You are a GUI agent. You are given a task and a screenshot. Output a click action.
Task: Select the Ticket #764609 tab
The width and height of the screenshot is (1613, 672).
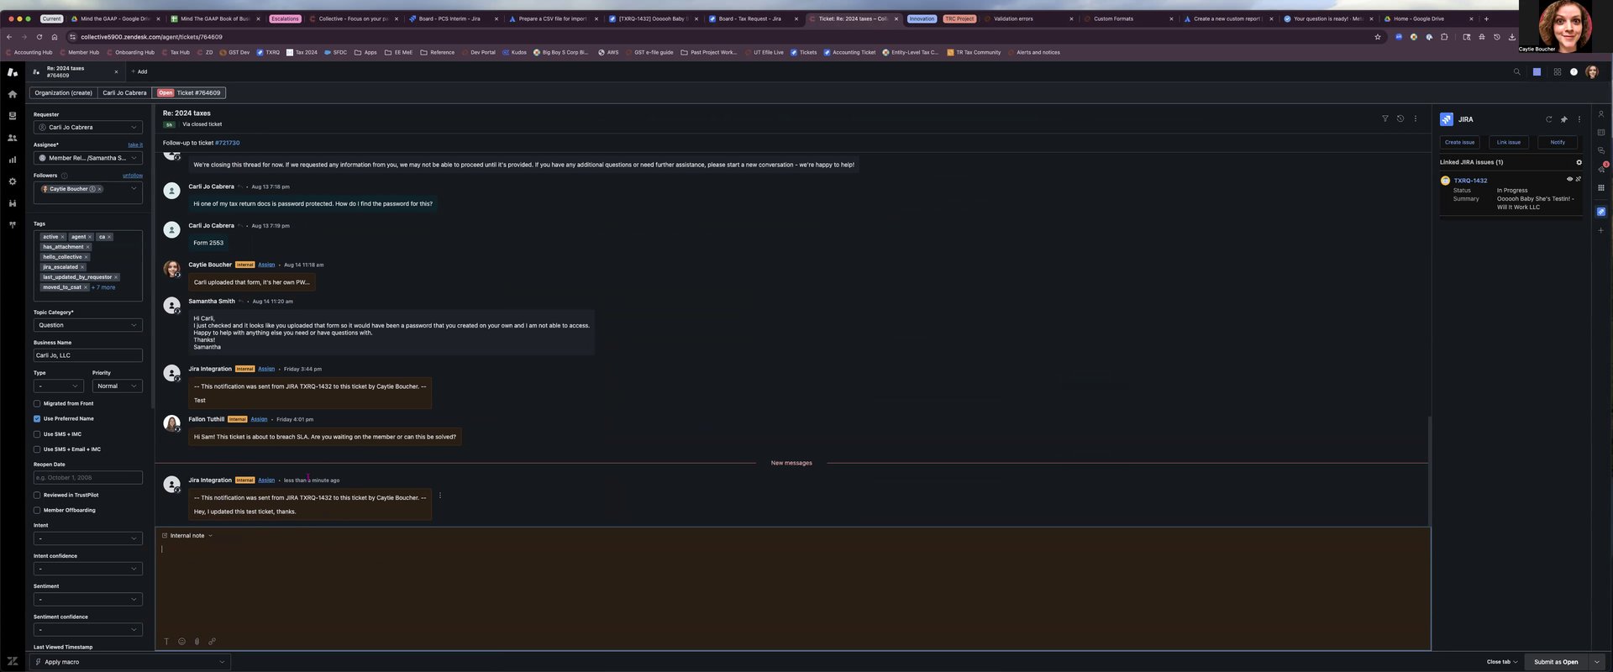[x=190, y=93]
